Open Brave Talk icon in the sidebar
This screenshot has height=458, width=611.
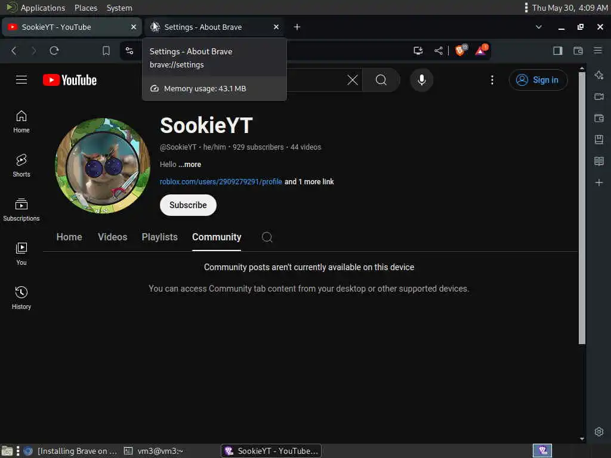point(599,96)
